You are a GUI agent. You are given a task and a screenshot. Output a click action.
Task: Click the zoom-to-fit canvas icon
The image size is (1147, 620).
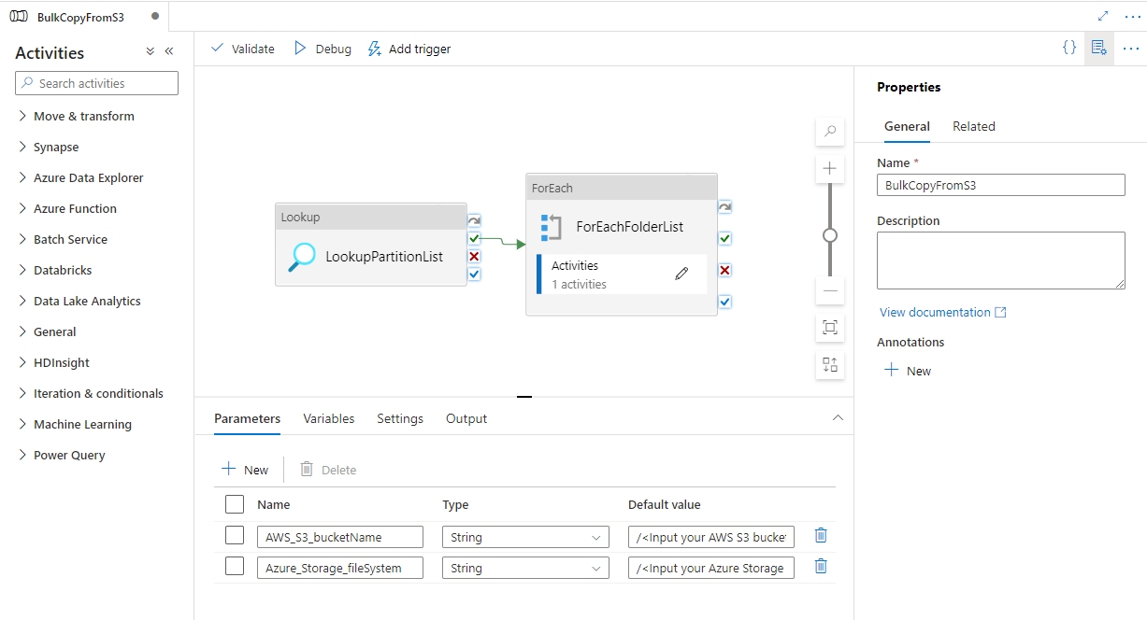click(829, 328)
